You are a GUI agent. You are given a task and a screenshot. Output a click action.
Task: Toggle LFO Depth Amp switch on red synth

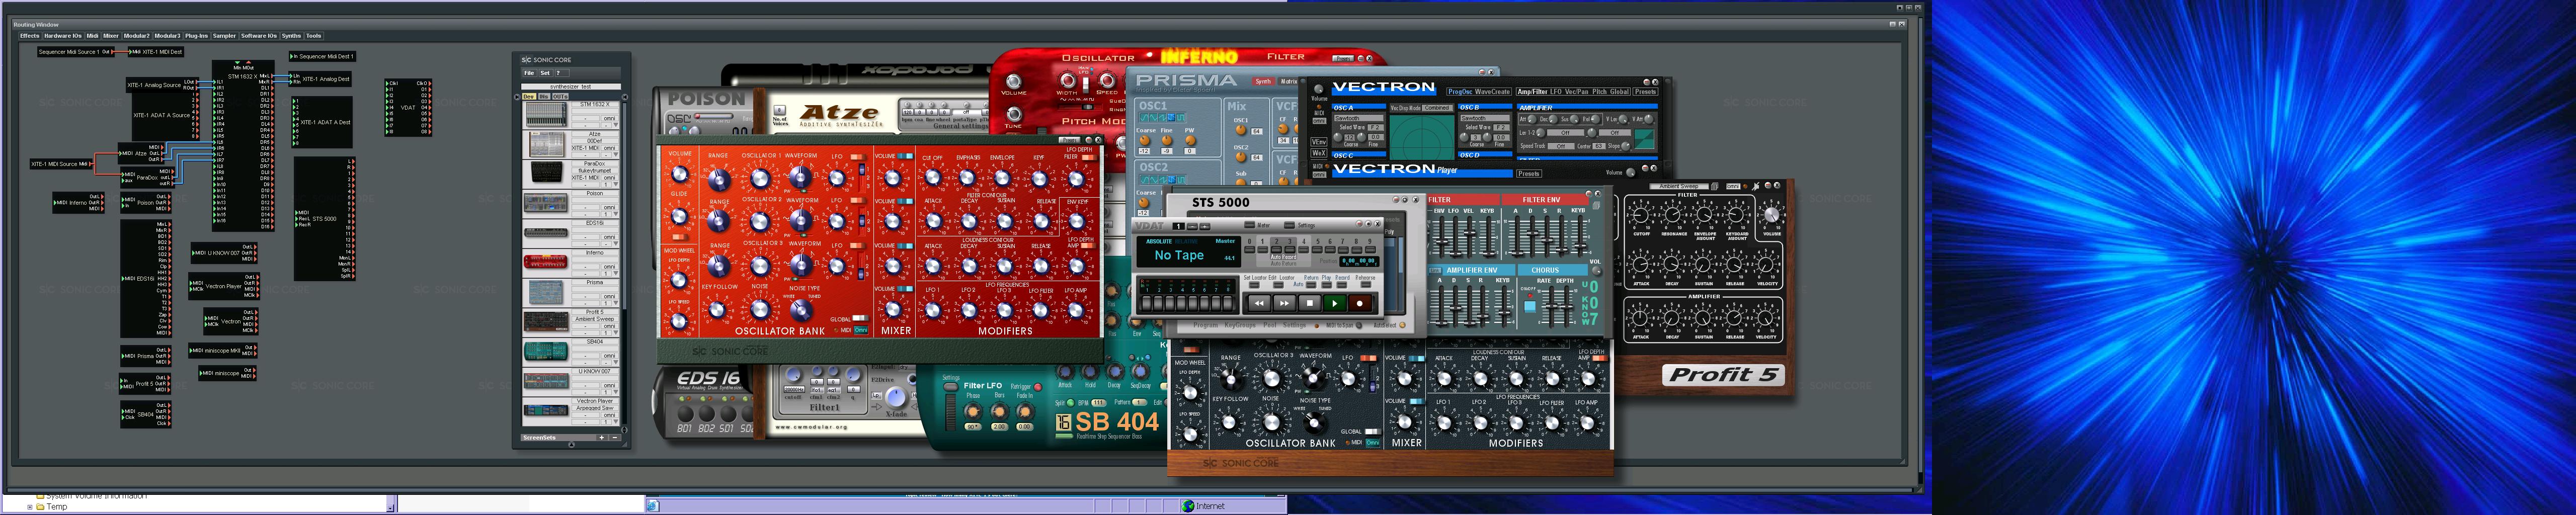click(x=1088, y=245)
